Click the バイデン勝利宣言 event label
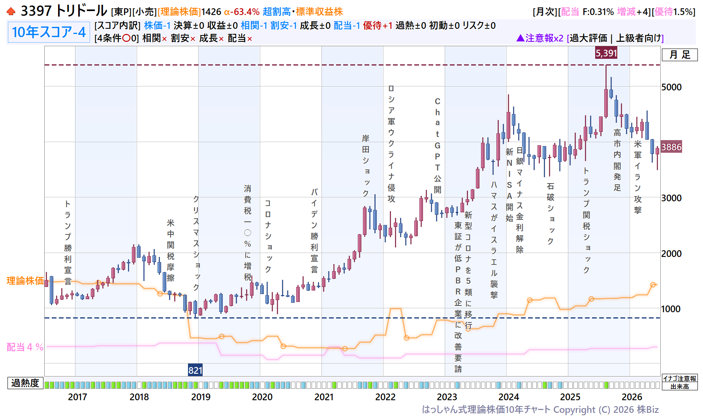This screenshot has height=416, width=703. (314, 231)
